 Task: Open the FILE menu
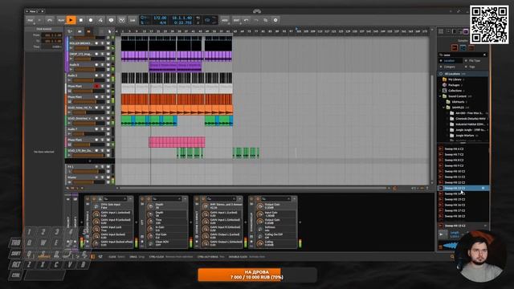click(31, 20)
